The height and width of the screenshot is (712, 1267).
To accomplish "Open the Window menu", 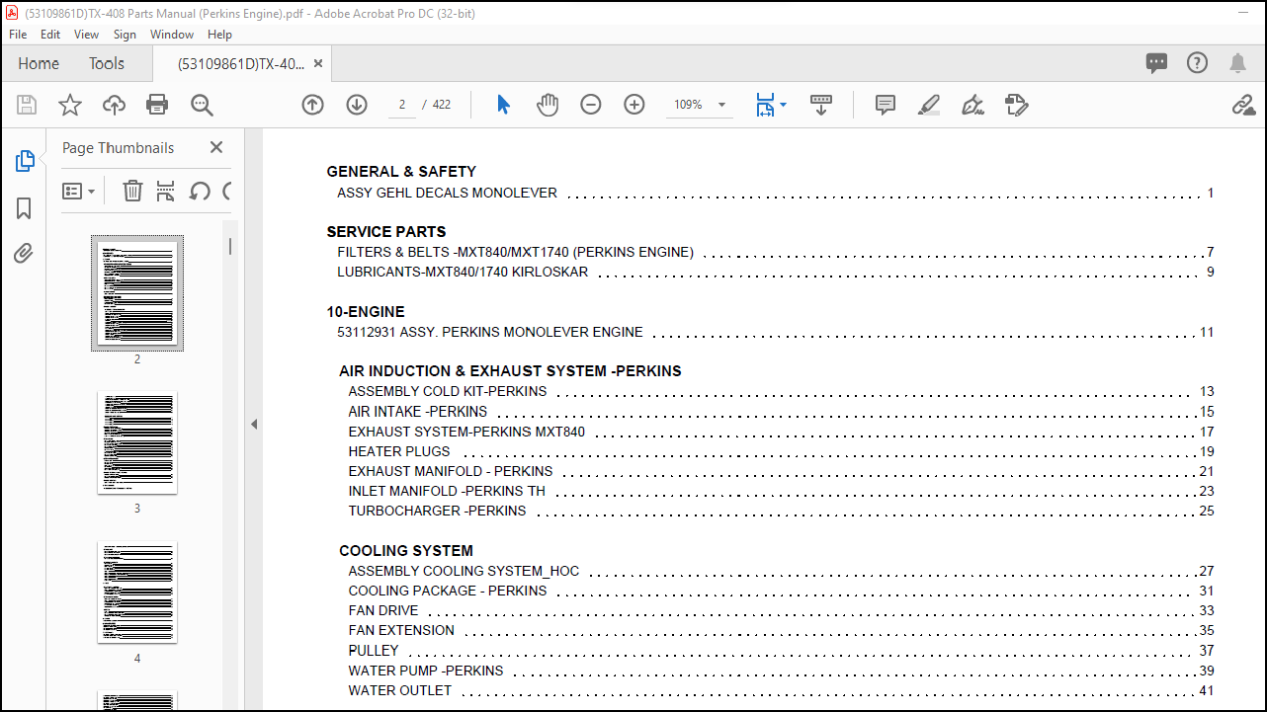I will pyautogui.click(x=172, y=34).
